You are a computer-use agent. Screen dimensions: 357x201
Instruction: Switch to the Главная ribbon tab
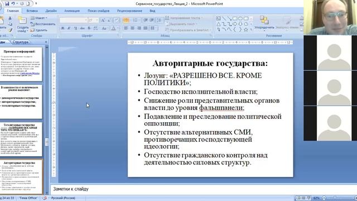coord(13,11)
